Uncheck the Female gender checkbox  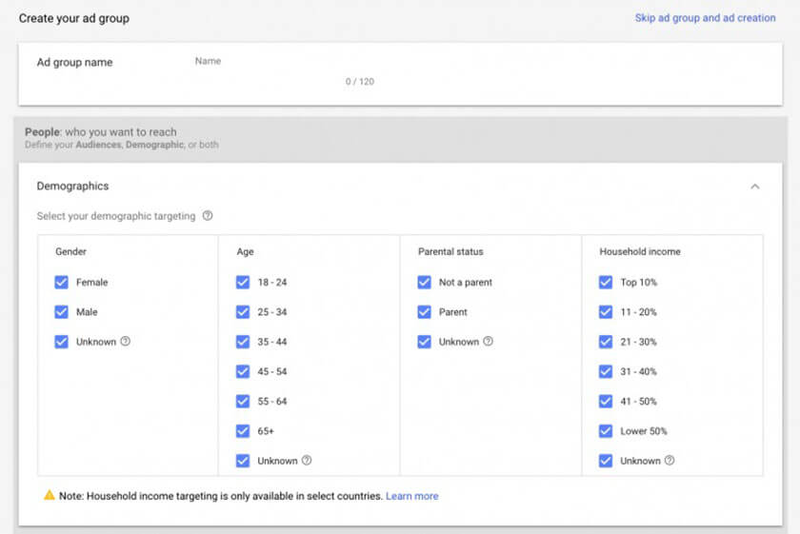pos(62,283)
